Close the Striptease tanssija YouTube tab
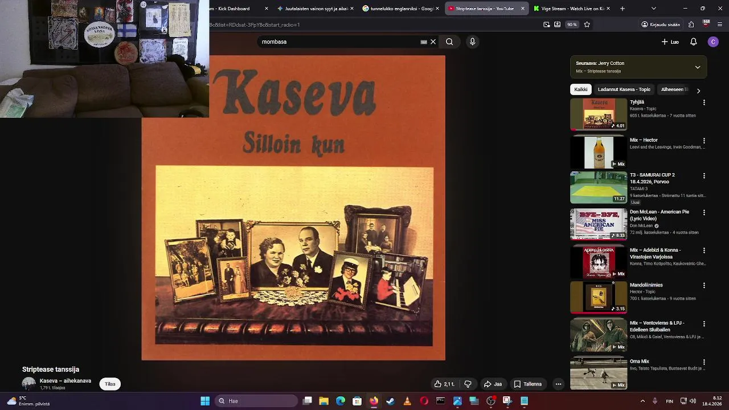This screenshot has width=729, height=410. click(523, 9)
